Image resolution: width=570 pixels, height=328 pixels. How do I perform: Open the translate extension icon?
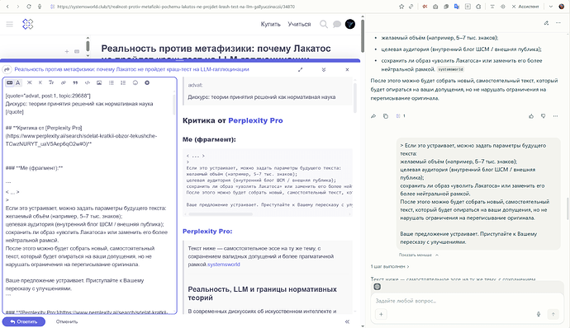457,7
